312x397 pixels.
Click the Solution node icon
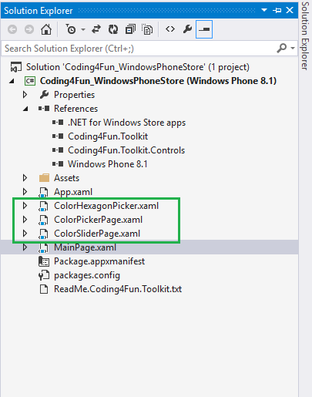click(x=16, y=67)
